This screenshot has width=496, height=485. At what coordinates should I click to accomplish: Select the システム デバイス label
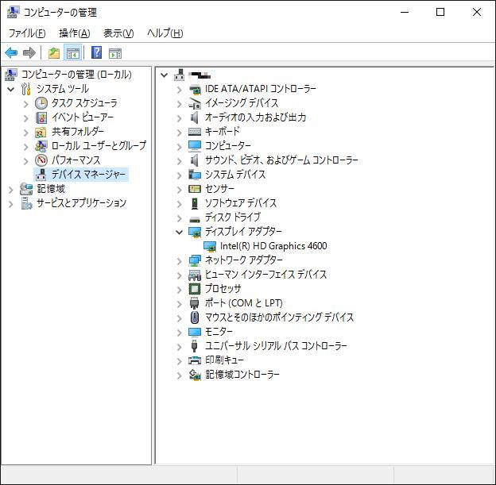pyautogui.click(x=235, y=175)
